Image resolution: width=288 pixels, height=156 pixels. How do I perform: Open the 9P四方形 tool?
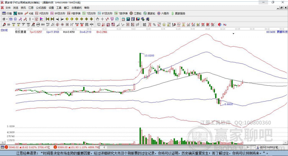[x=58, y=14]
